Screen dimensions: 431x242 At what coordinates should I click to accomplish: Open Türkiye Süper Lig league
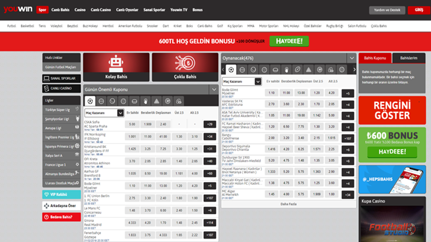(x=62, y=109)
